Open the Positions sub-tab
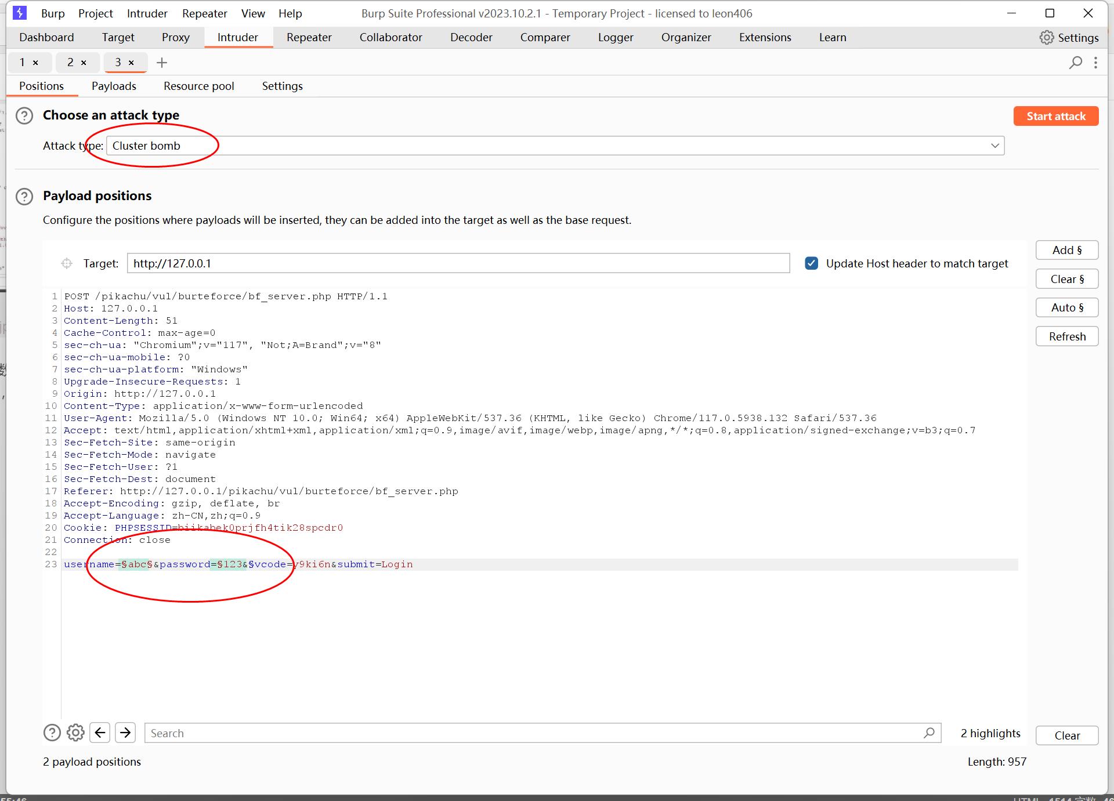Image resolution: width=1114 pixels, height=801 pixels. click(42, 86)
